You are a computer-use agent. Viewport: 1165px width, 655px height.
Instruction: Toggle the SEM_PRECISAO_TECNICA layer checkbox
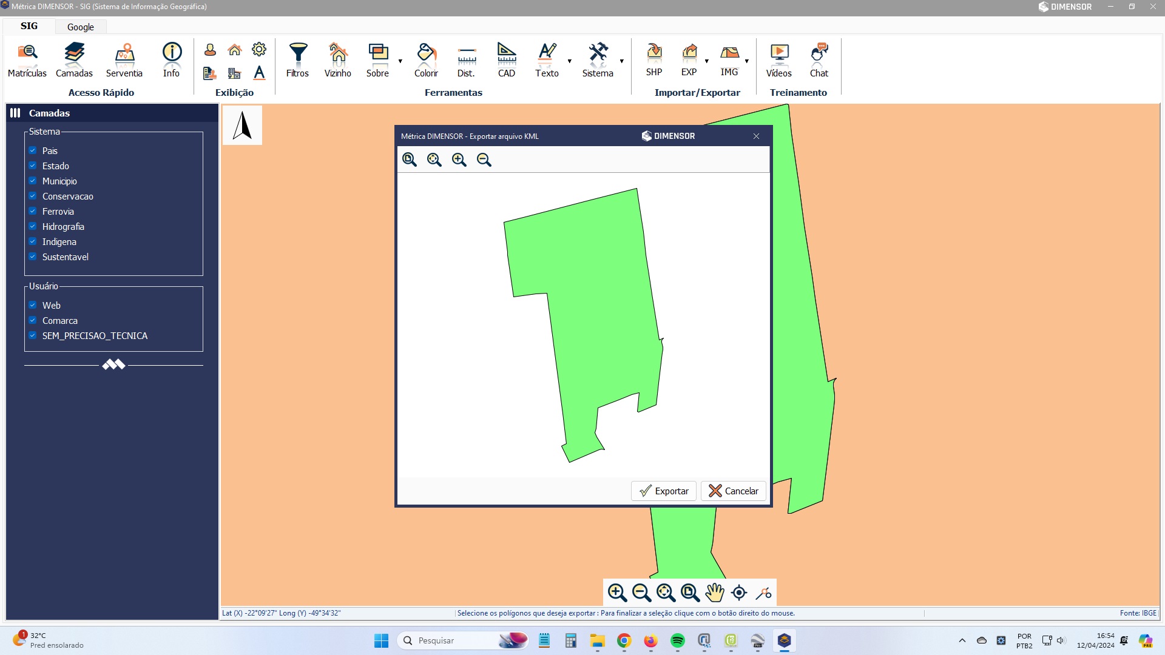pyautogui.click(x=33, y=335)
